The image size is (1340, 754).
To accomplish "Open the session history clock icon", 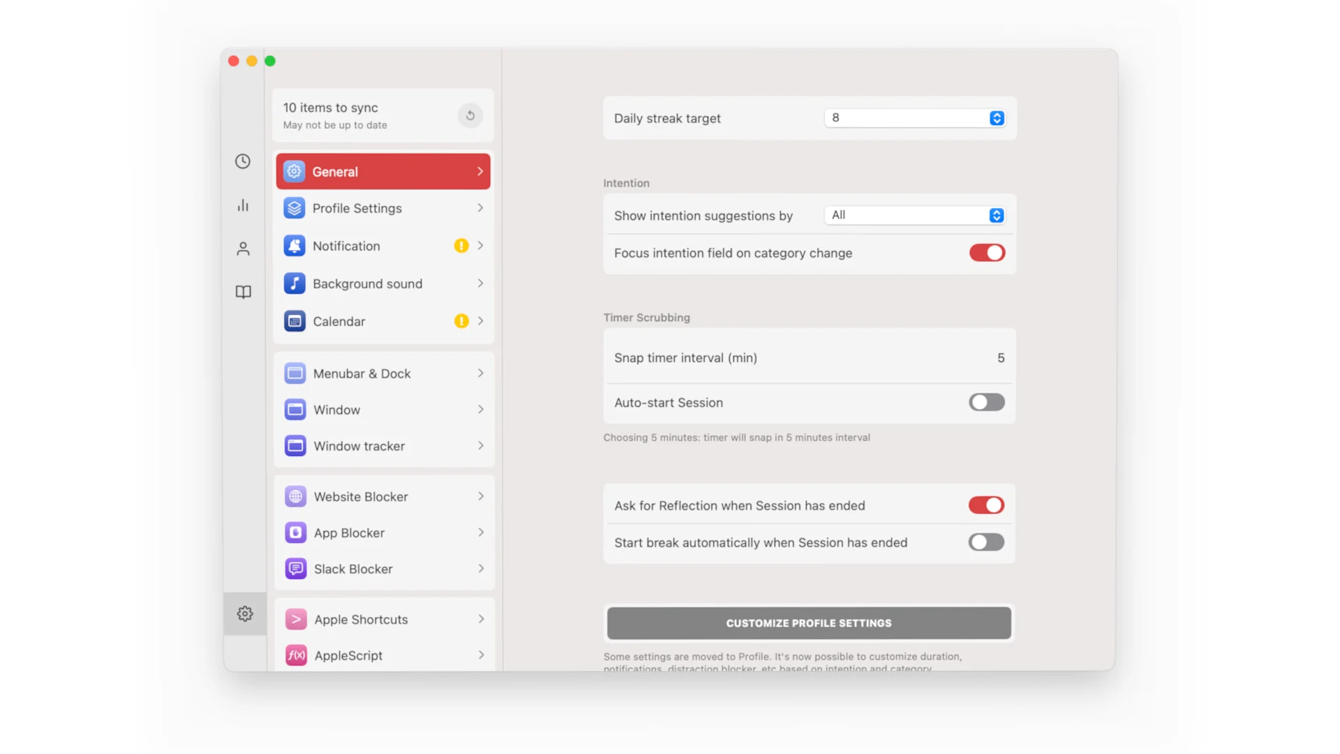I will 243,161.
